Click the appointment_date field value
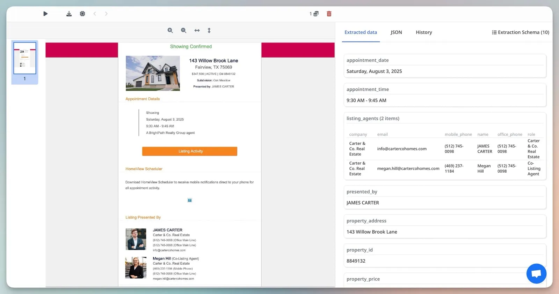This screenshot has height=294, width=559. pos(374,71)
